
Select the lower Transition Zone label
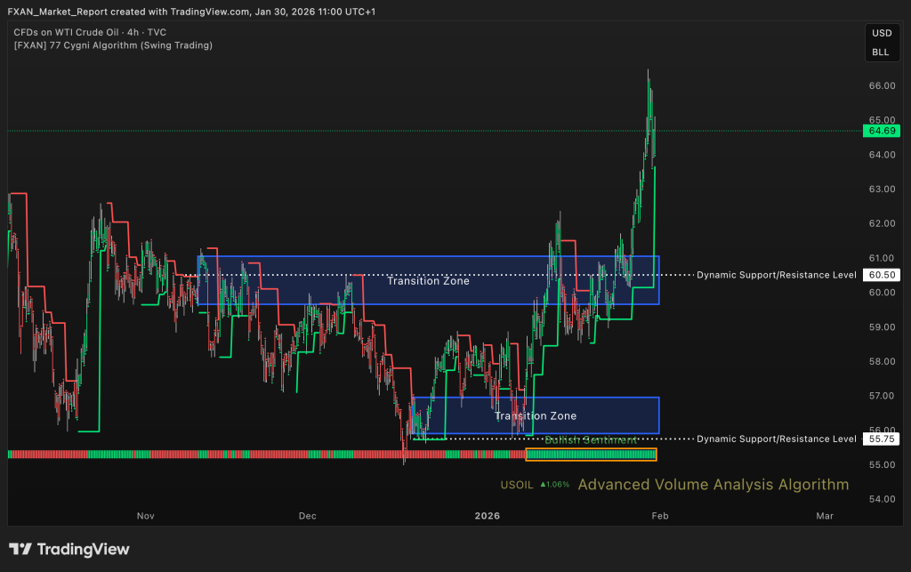point(535,415)
